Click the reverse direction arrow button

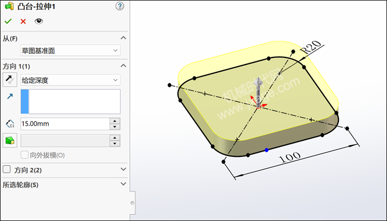point(9,80)
